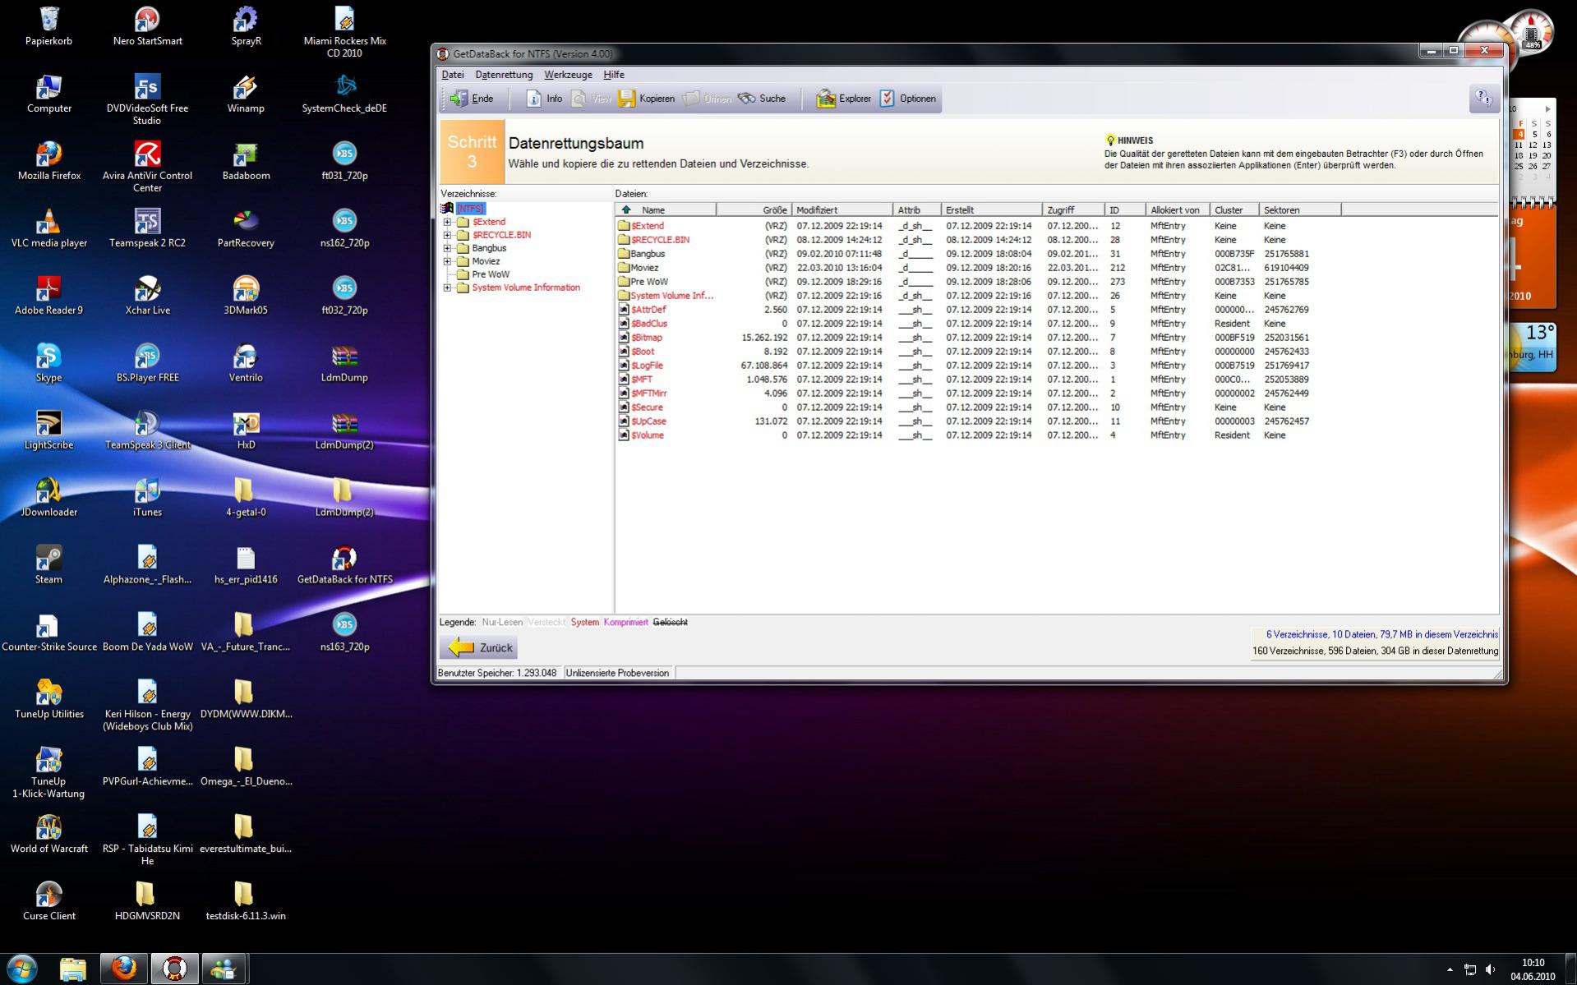This screenshot has height=985, width=1577.
Task: Click the Kopieren toolbar icon
Action: [647, 99]
